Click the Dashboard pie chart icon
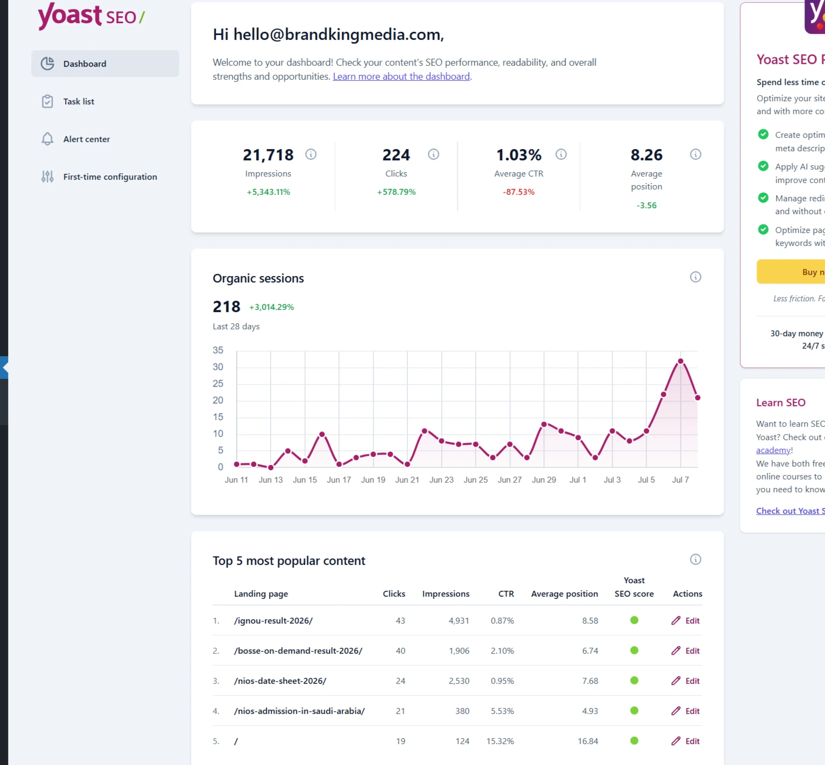The height and width of the screenshot is (765, 825). click(x=47, y=63)
